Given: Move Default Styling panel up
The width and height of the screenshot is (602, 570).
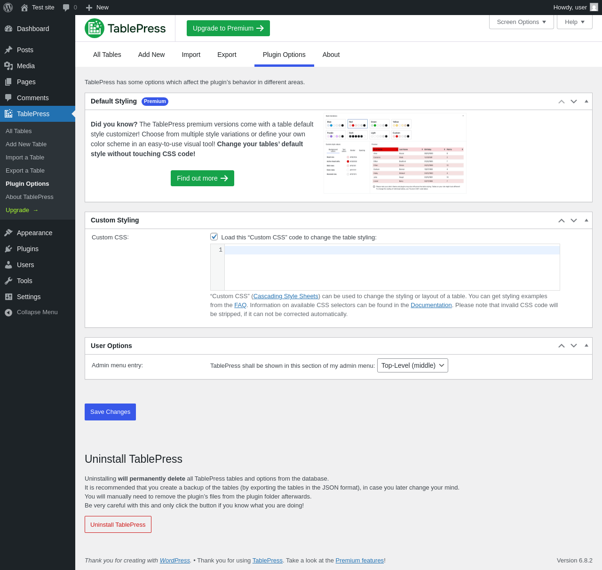Looking at the screenshot, I should (562, 102).
